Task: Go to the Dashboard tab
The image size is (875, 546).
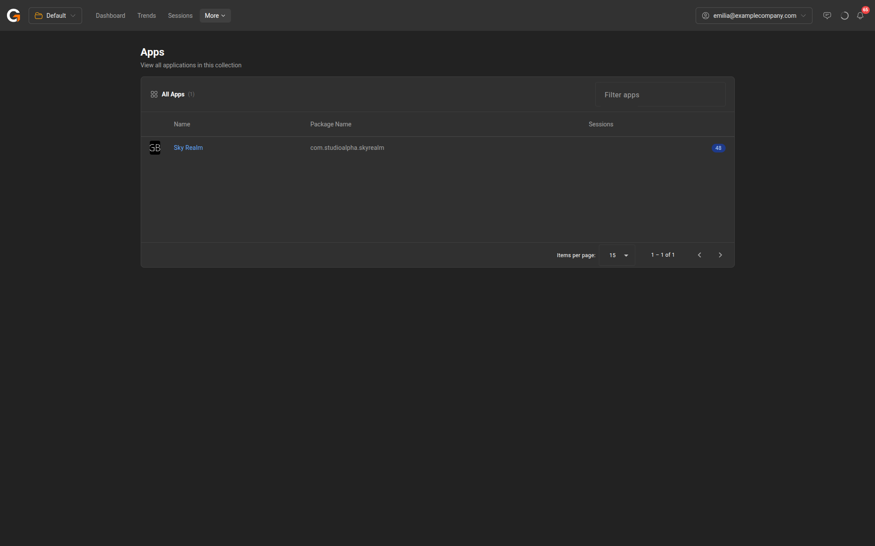Action: click(x=110, y=16)
